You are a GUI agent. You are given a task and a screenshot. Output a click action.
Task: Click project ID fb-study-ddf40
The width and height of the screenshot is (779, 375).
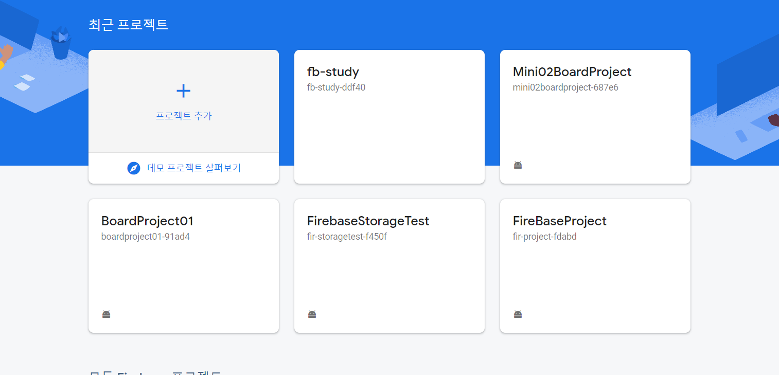point(336,87)
